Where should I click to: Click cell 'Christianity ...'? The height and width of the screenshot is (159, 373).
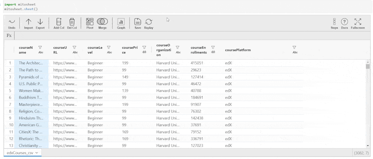(x=31, y=146)
